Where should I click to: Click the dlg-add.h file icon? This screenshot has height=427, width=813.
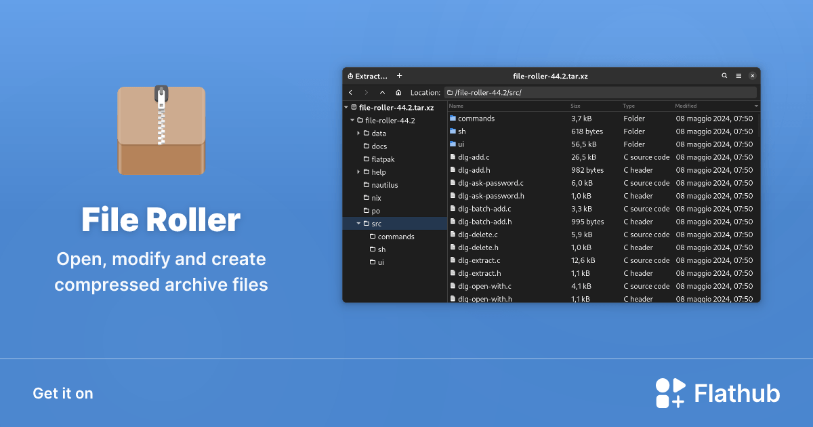453,169
